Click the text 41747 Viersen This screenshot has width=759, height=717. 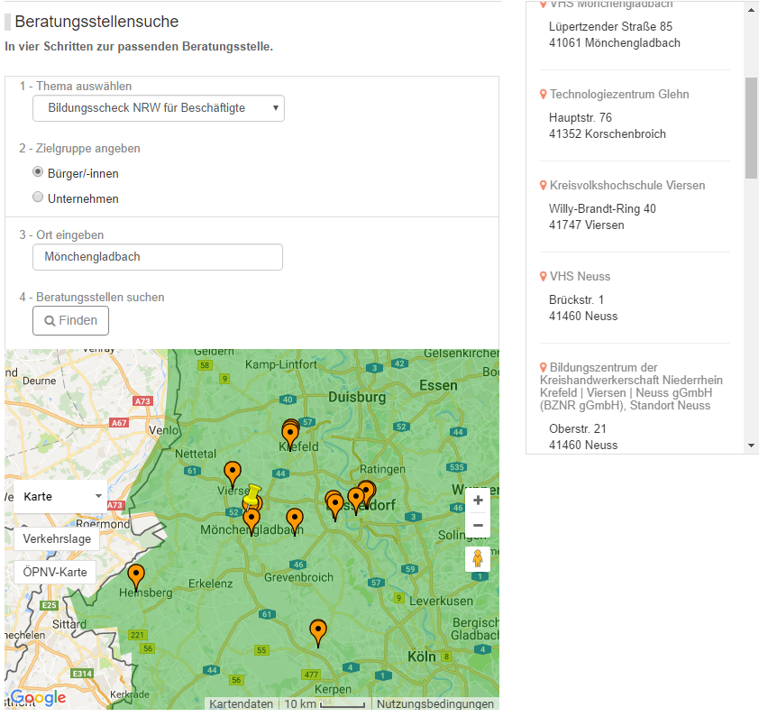587,225
